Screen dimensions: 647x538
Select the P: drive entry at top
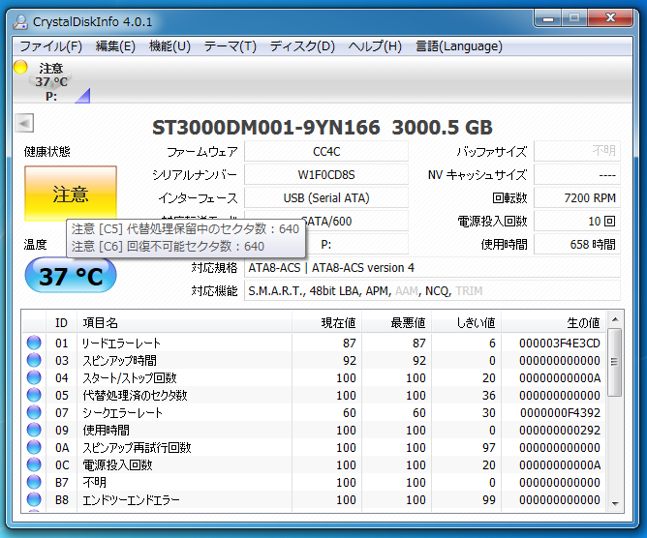click(51, 81)
